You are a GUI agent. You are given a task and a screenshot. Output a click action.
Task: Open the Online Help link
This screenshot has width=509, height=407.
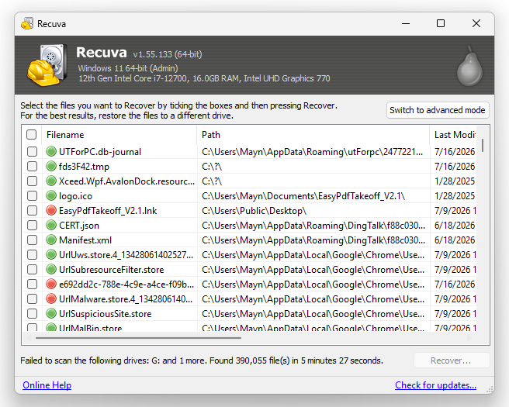point(47,385)
